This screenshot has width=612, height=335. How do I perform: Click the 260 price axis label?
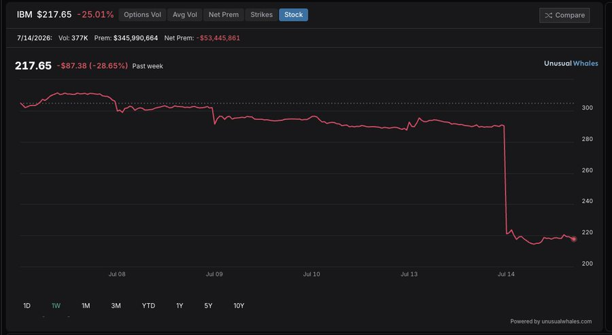(588, 170)
